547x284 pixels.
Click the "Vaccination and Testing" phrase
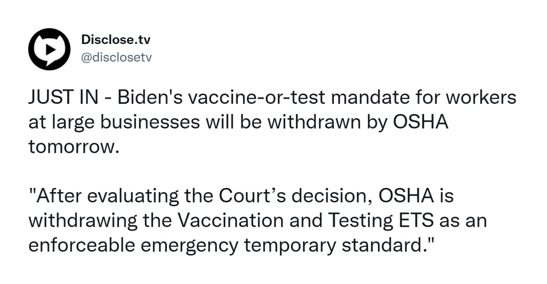click(269, 221)
